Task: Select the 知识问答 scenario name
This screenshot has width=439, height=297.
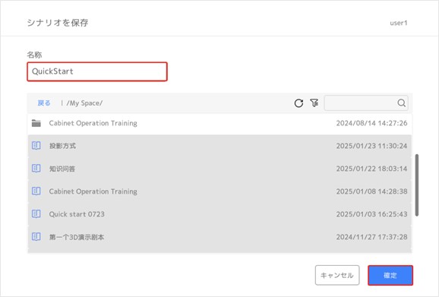Action: [x=62, y=169]
